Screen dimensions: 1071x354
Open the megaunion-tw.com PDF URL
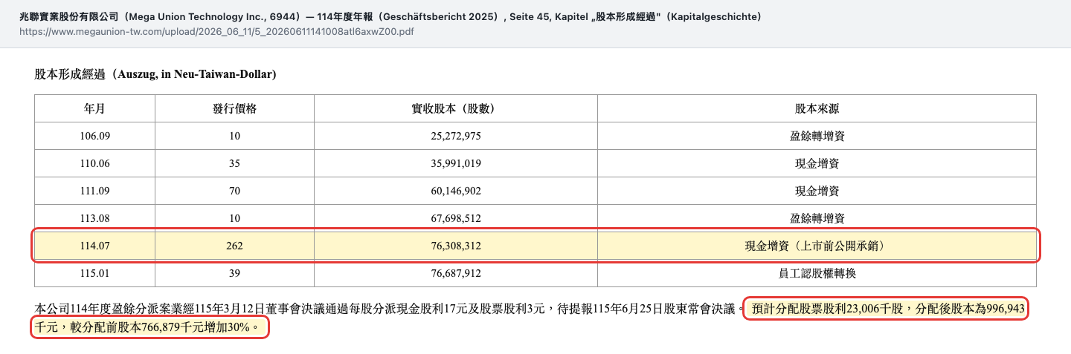click(216, 32)
